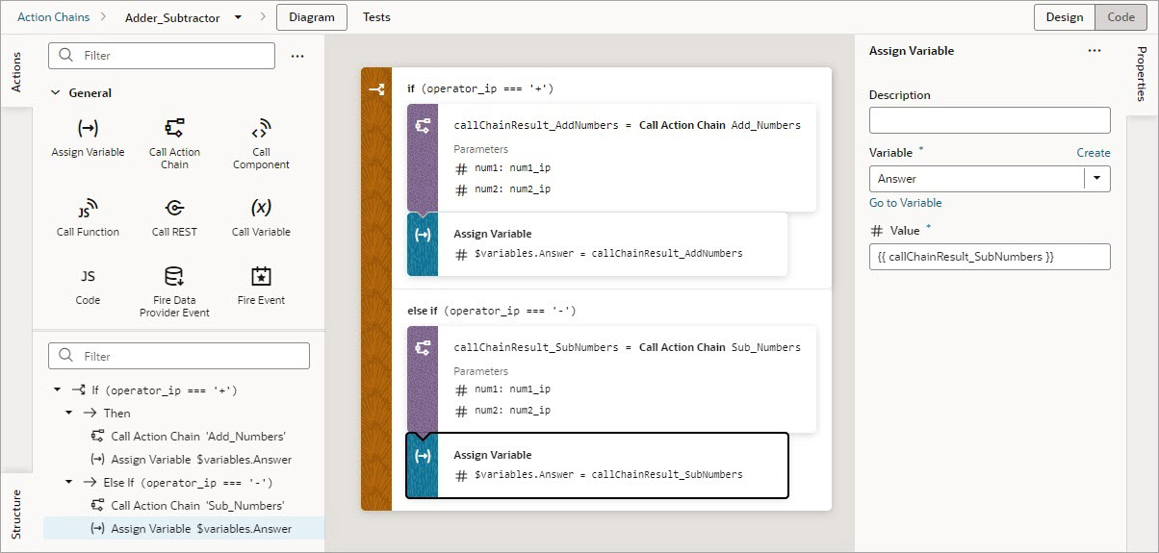Open the Diagram tab

[x=312, y=17]
